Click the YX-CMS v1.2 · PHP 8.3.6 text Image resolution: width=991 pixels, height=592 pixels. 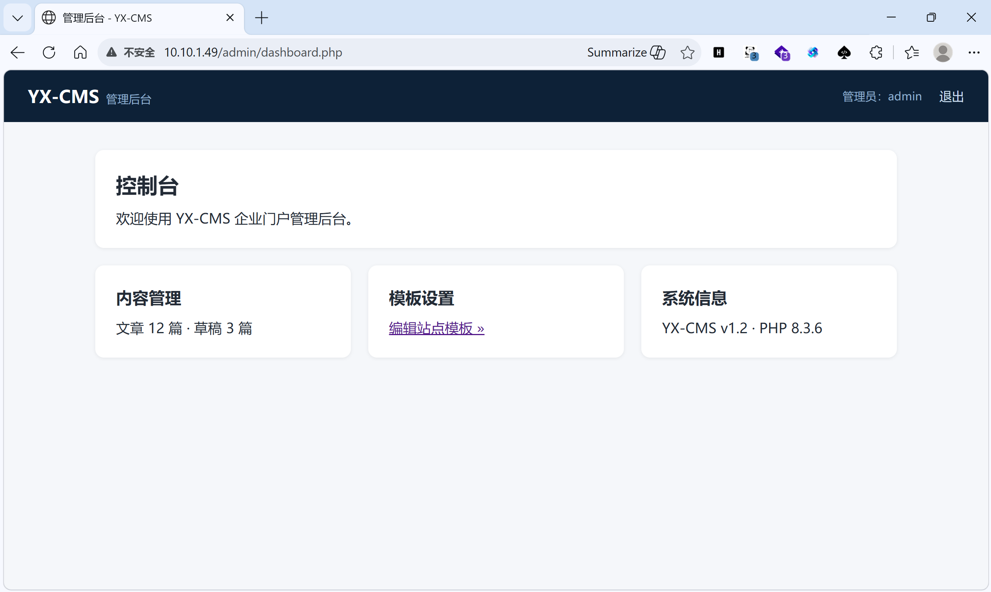click(742, 328)
